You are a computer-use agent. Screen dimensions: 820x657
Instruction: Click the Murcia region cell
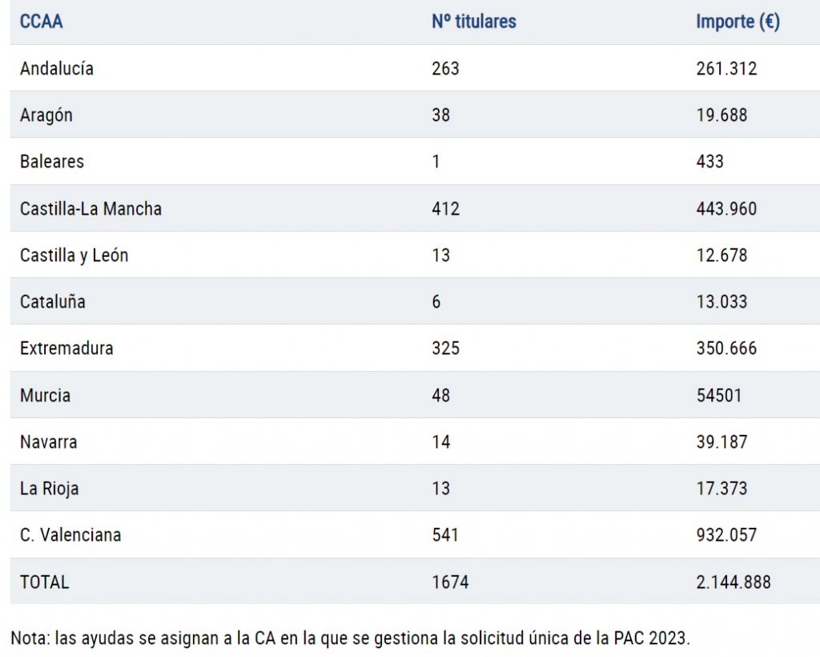pos(45,396)
